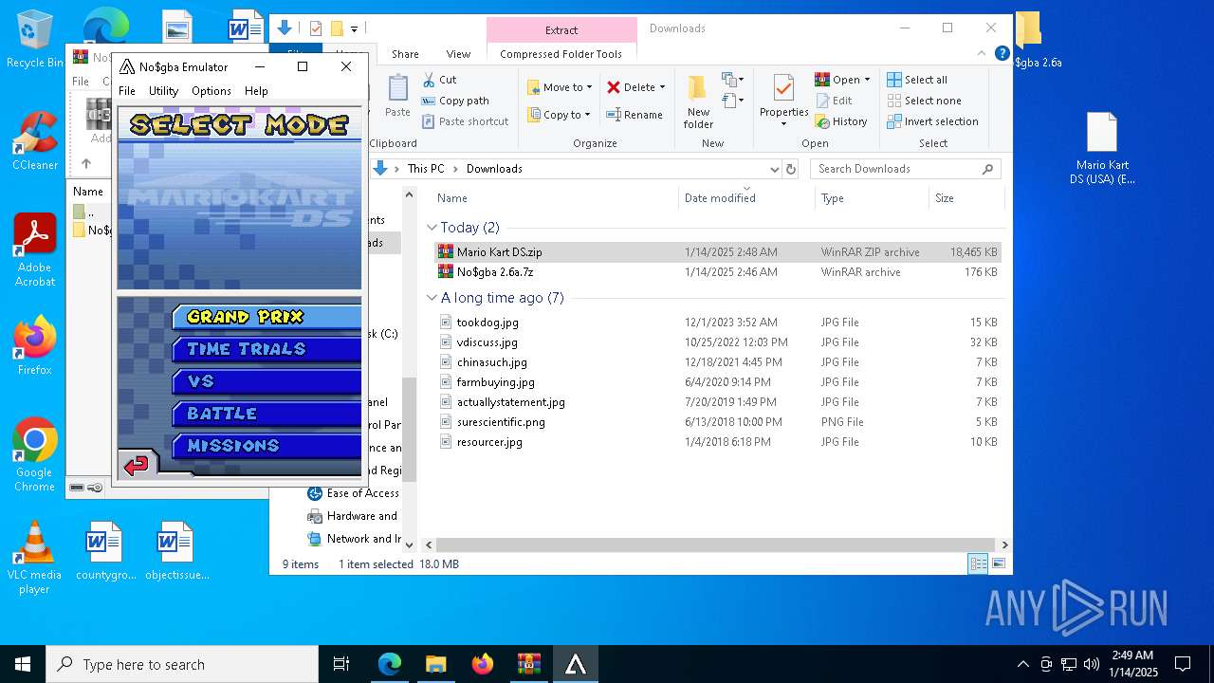Choose Missions mode in the emulator
Image resolution: width=1214 pixels, height=683 pixels.
coord(267,446)
